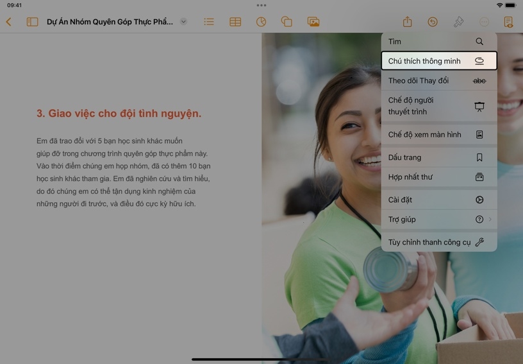Expand the document title dropdown chevron
523x364 pixels.
[183, 22]
